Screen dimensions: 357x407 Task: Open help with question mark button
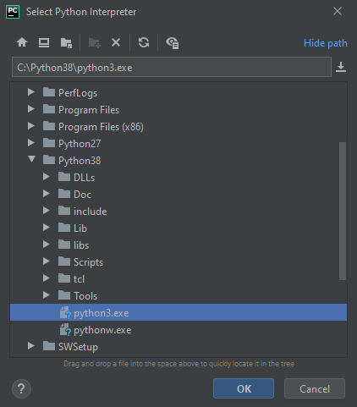(x=21, y=389)
